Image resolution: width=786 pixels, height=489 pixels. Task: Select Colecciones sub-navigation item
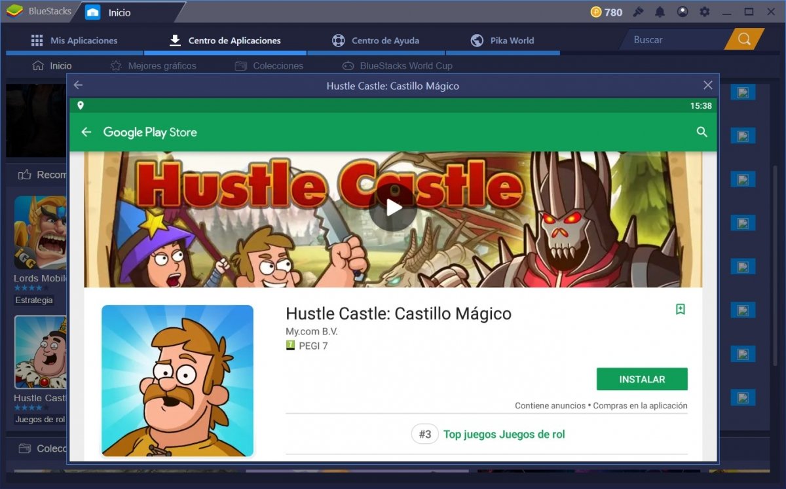point(269,65)
